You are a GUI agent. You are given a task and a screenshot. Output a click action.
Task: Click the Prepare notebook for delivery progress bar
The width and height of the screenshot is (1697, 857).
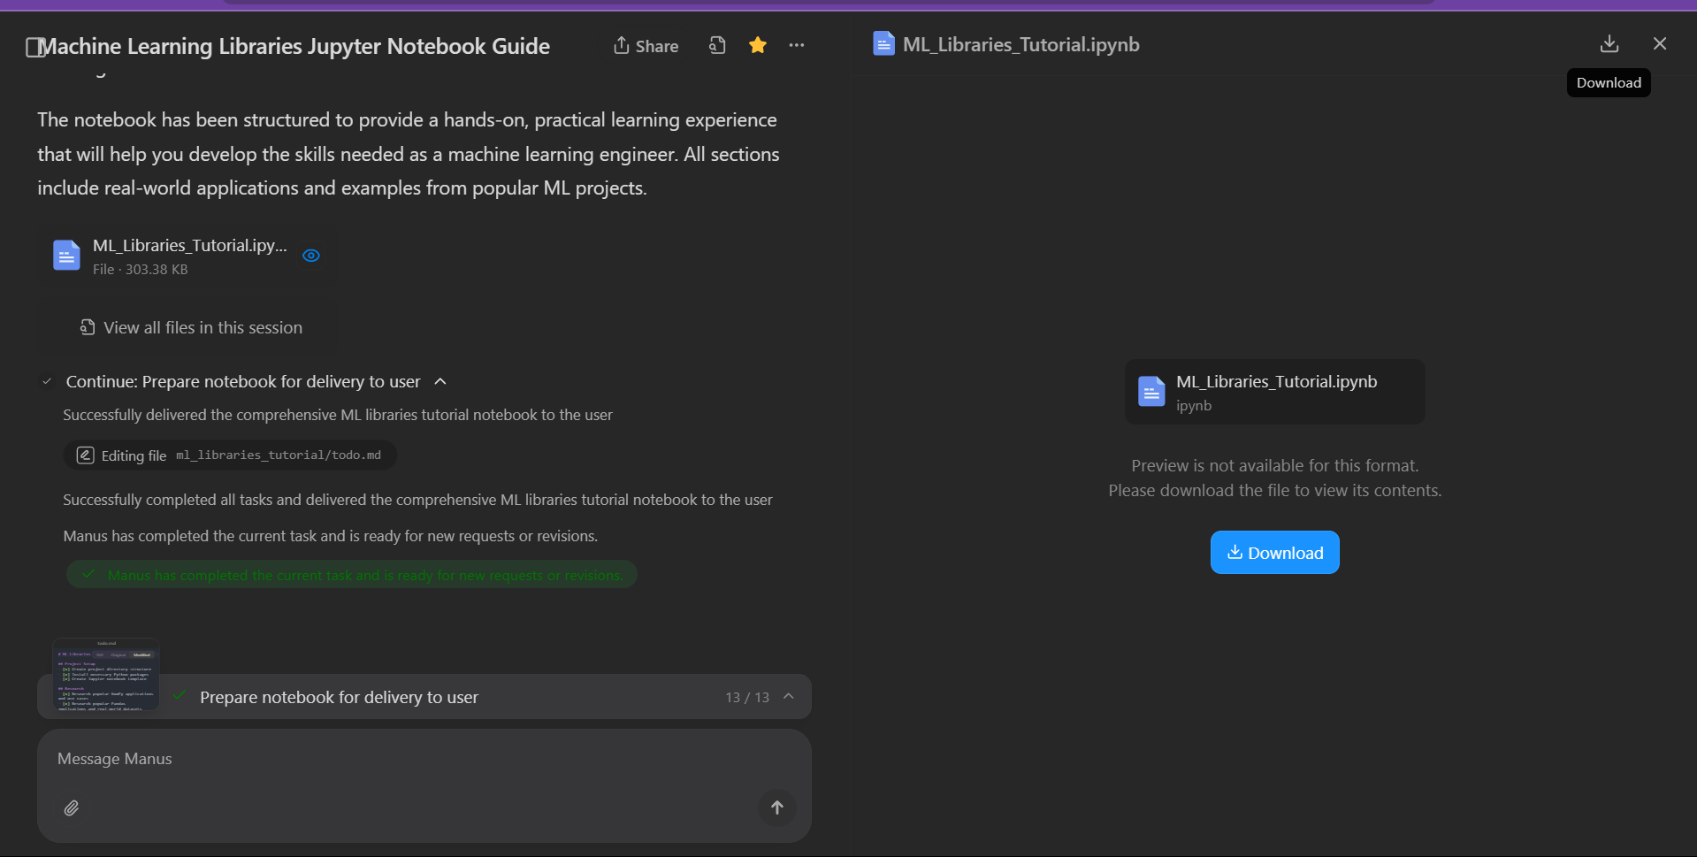click(x=442, y=697)
